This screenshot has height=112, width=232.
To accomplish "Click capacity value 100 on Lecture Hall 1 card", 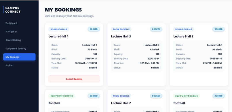I will [95, 54].
